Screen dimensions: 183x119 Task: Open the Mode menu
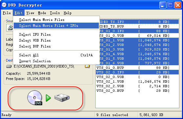(42, 13)
